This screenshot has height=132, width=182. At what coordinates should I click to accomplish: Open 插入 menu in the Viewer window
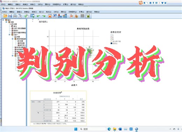pos(41,12)
